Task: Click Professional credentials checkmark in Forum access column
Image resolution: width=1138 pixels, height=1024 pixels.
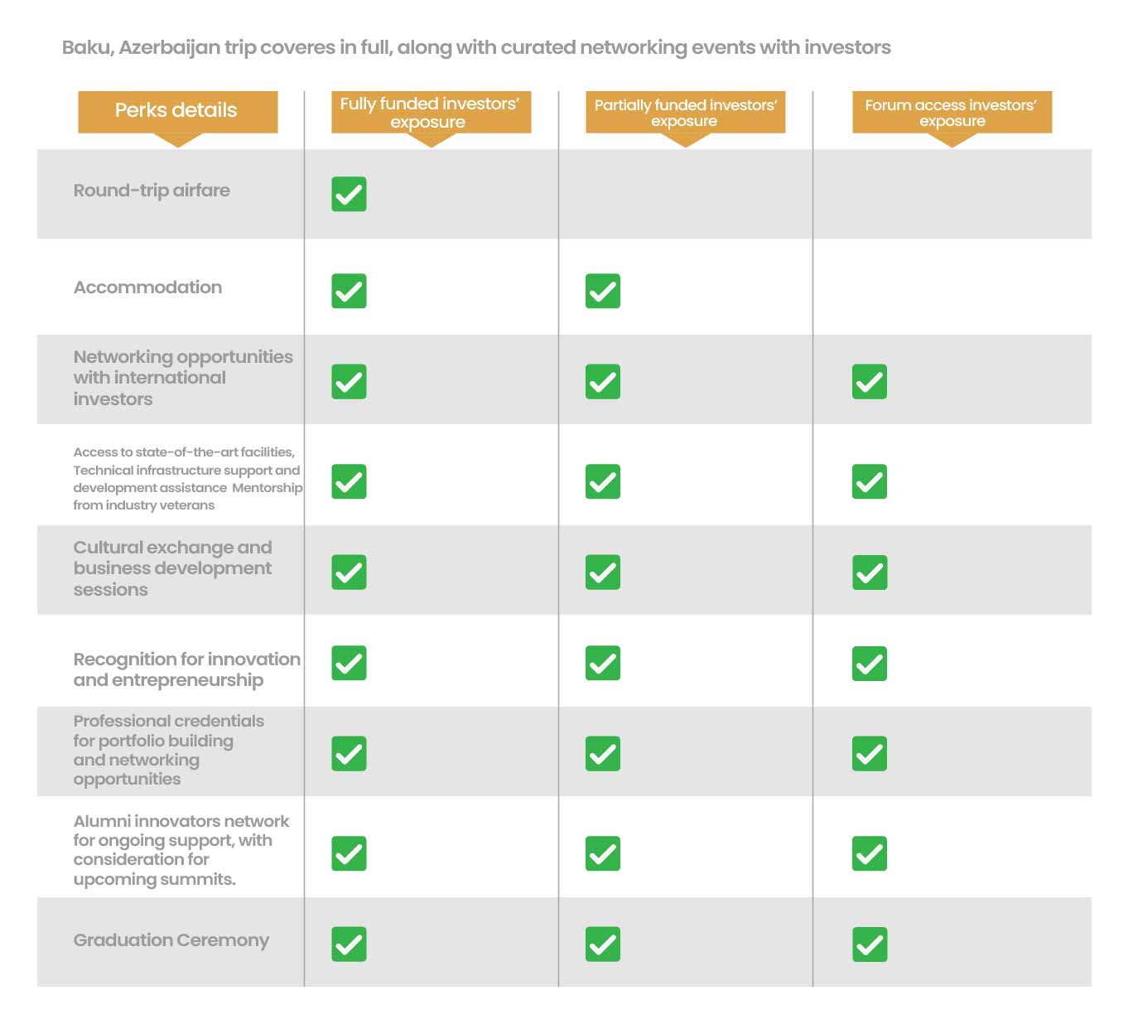Action: 869,753
